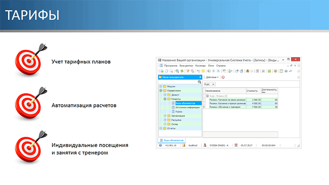Image resolution: width=329 pixels, height=185 pixels.
Task: Expand the Отчеты tree node
Action: point(161,128)
